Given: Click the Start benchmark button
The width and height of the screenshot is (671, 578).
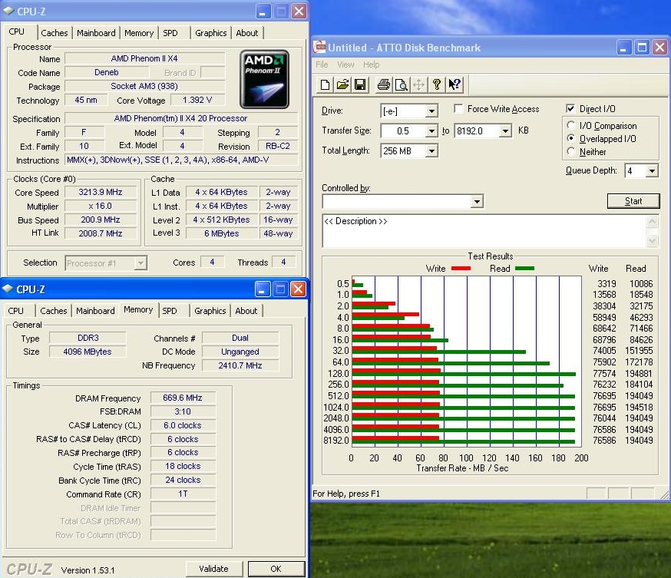Looking at the screenshot, I should [633, 201].
